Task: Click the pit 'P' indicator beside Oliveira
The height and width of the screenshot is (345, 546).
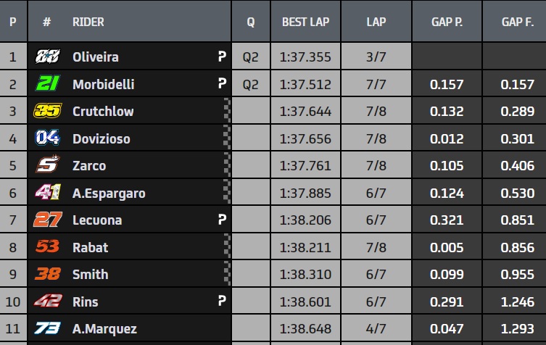Action: [x=221, y=57]
